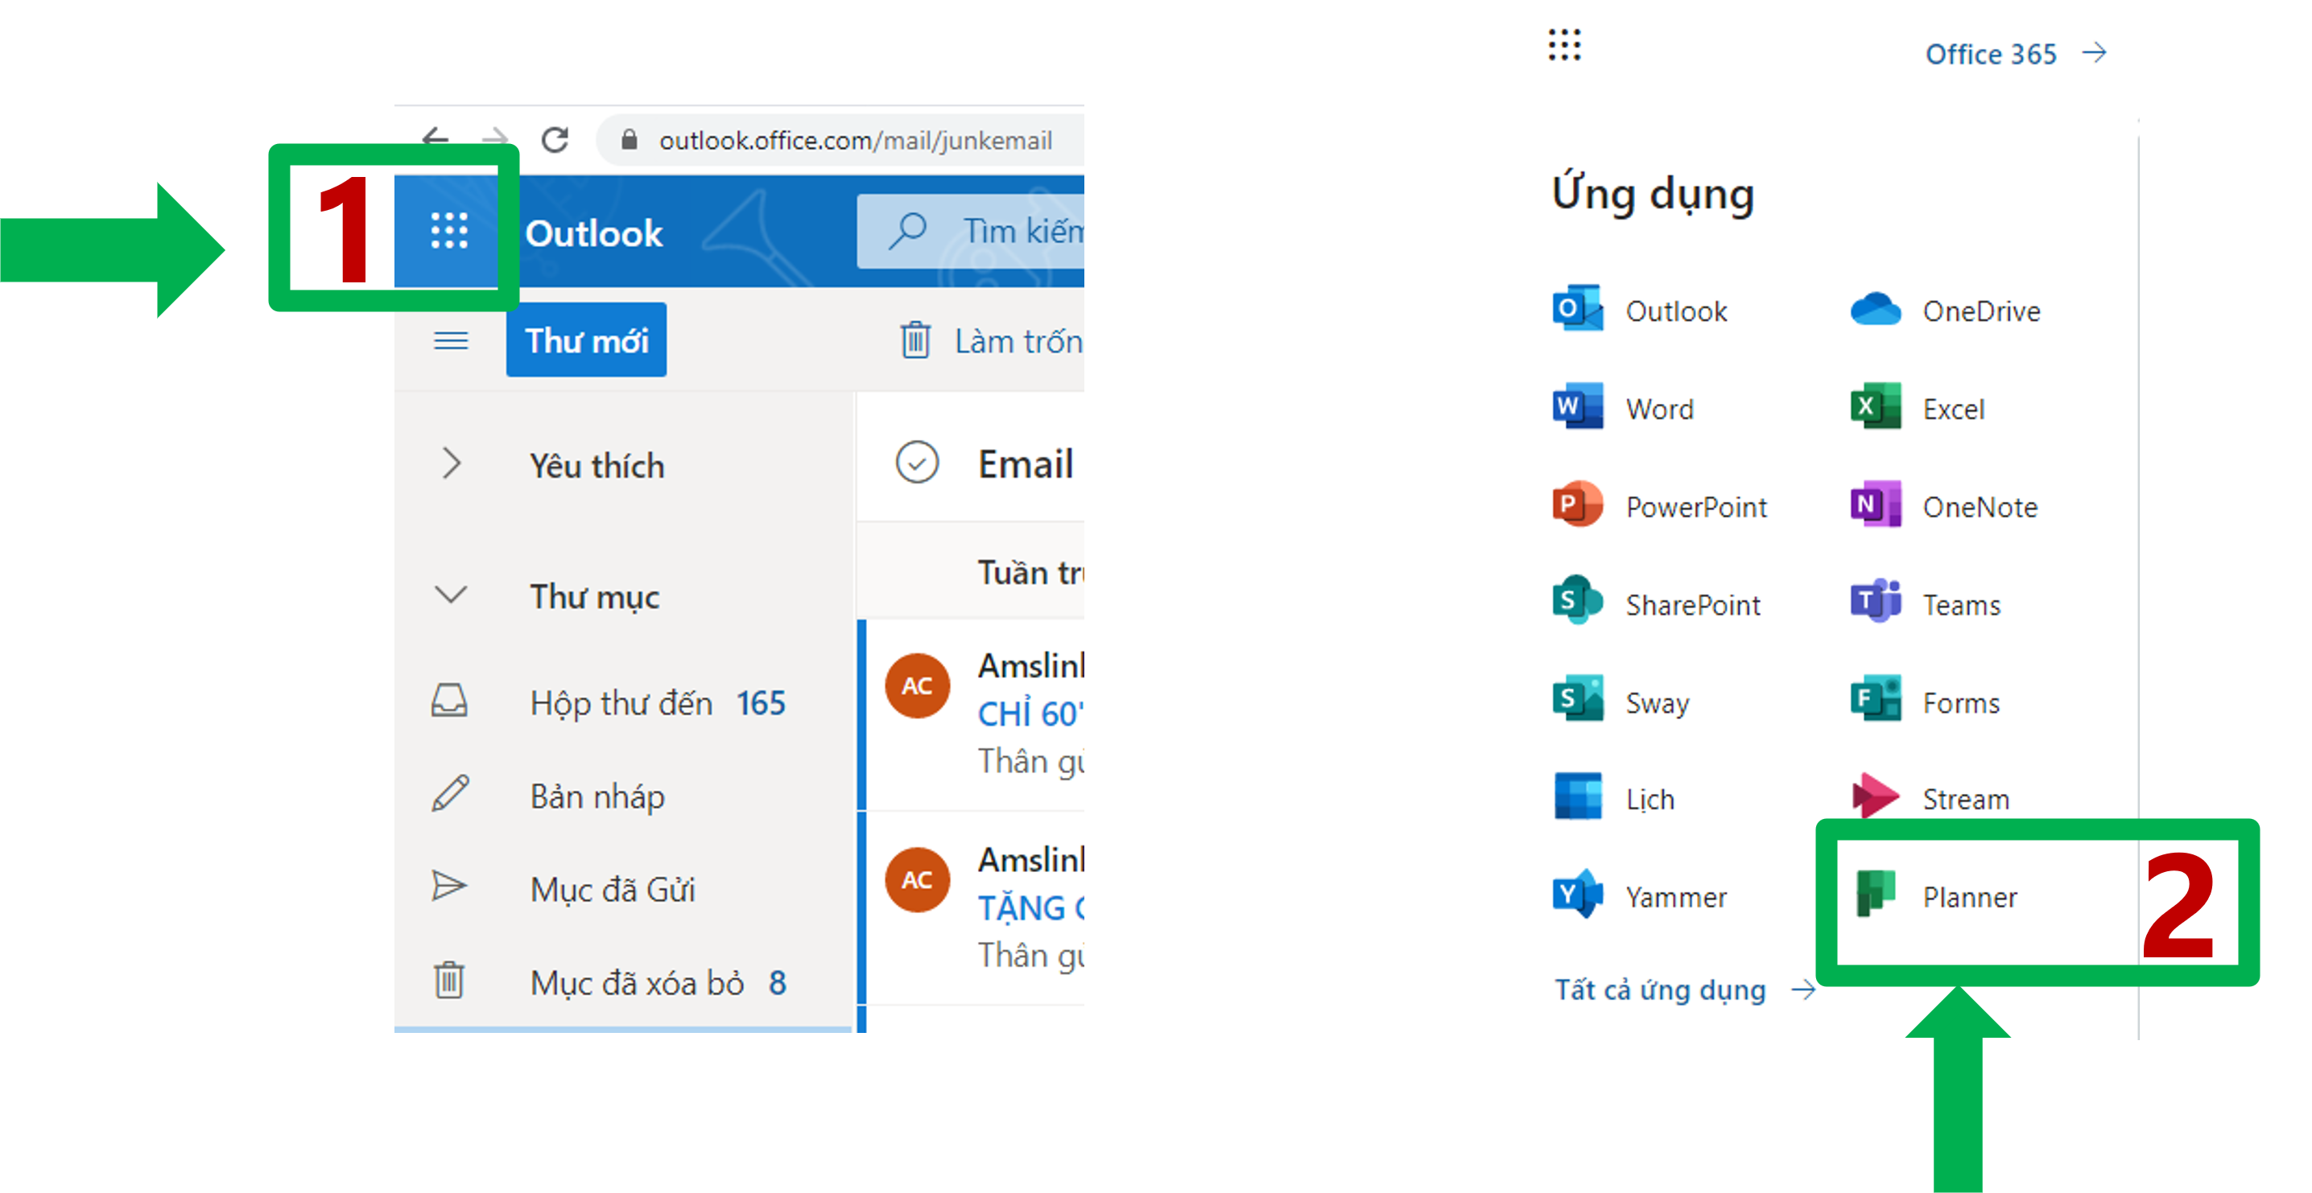Open the app launcher waffle in Outlook header
Viewport: 2312px width, 1193px height.
(448, 232)
